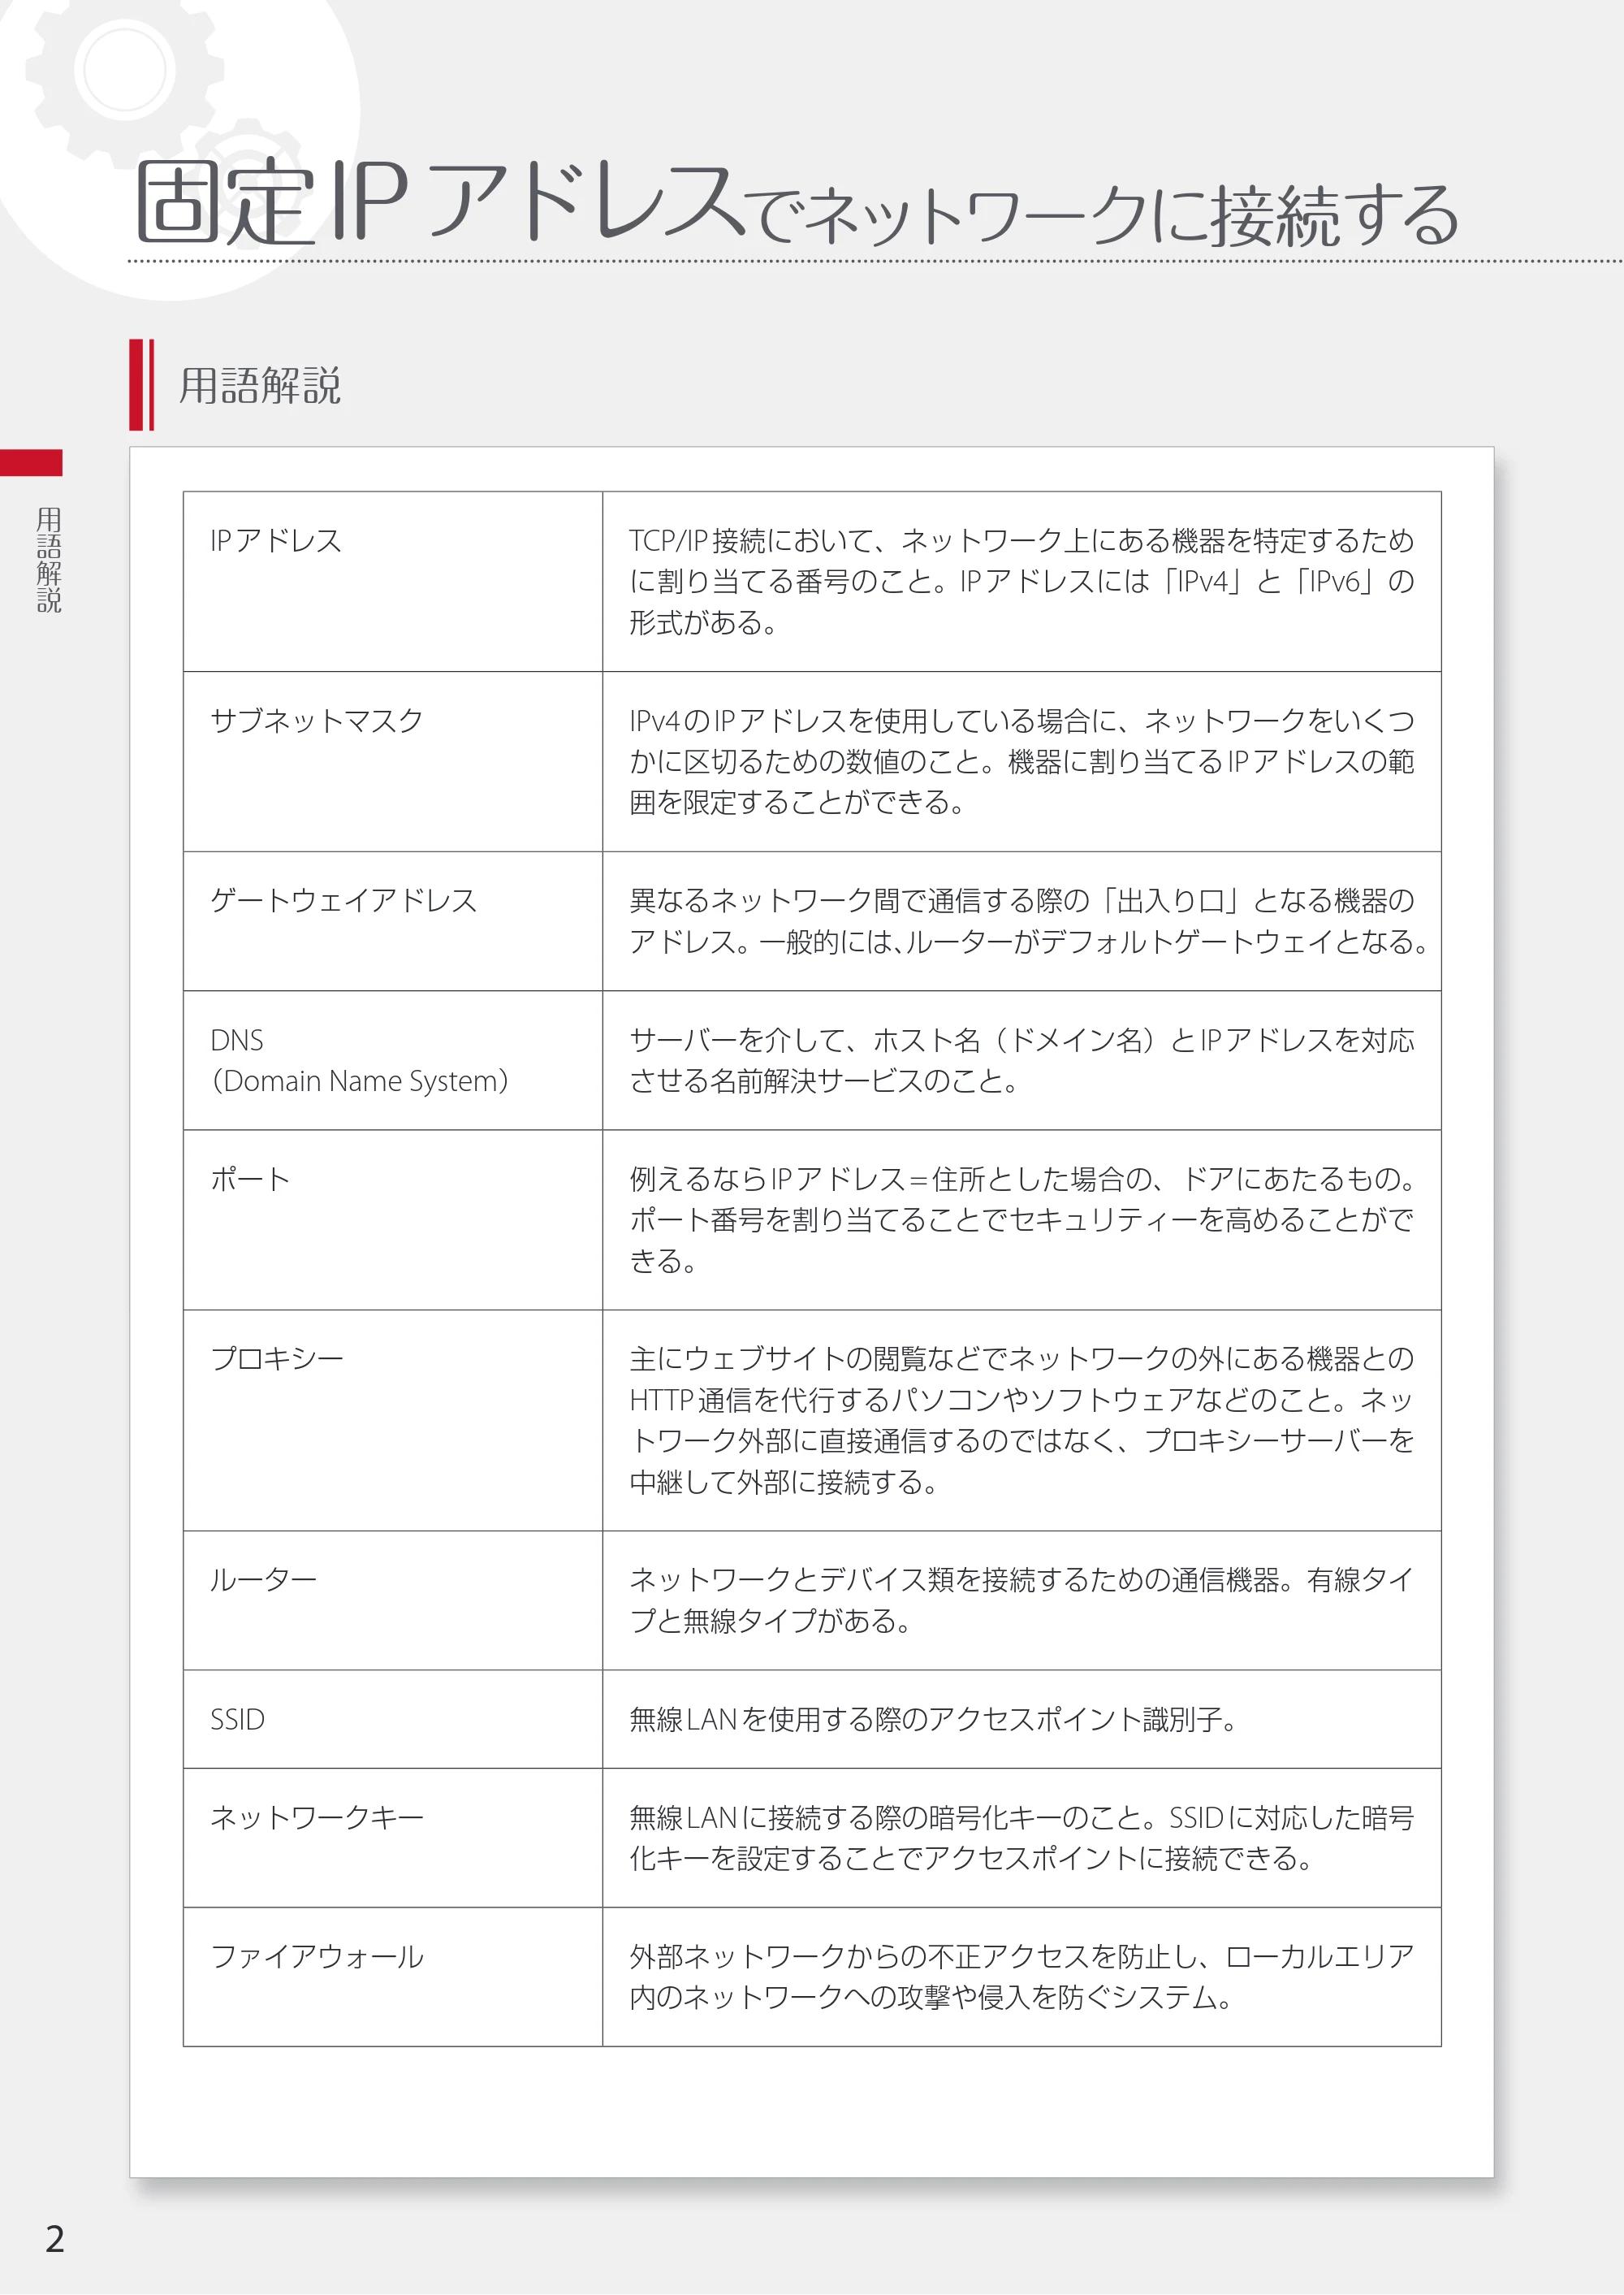Image resolution: width=1624 pixels, height=2295 pixels.
Task: Click the description 無線LANを使用する際のアクセスポイント識別子
Action: click(933, 1719)
